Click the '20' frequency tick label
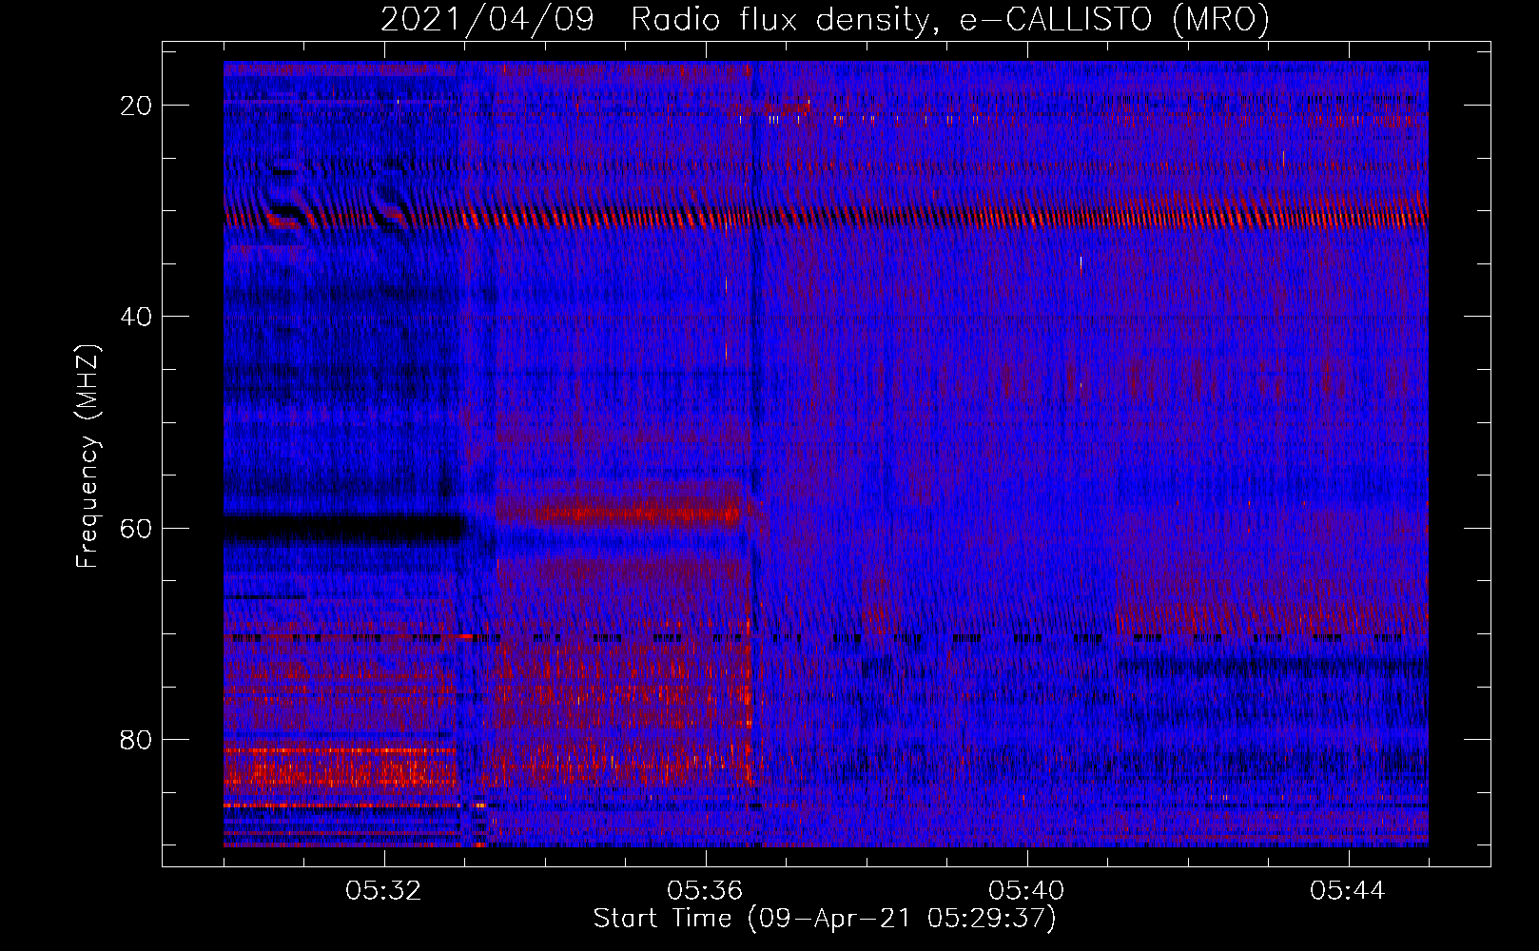The image size is (1539, 951). coord(136,106)
